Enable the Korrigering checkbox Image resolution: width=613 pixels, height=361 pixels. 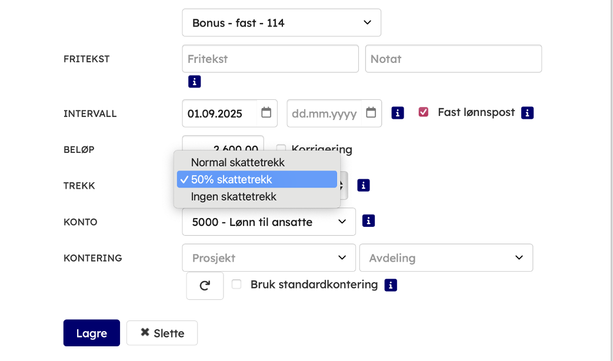pos(281,149)
